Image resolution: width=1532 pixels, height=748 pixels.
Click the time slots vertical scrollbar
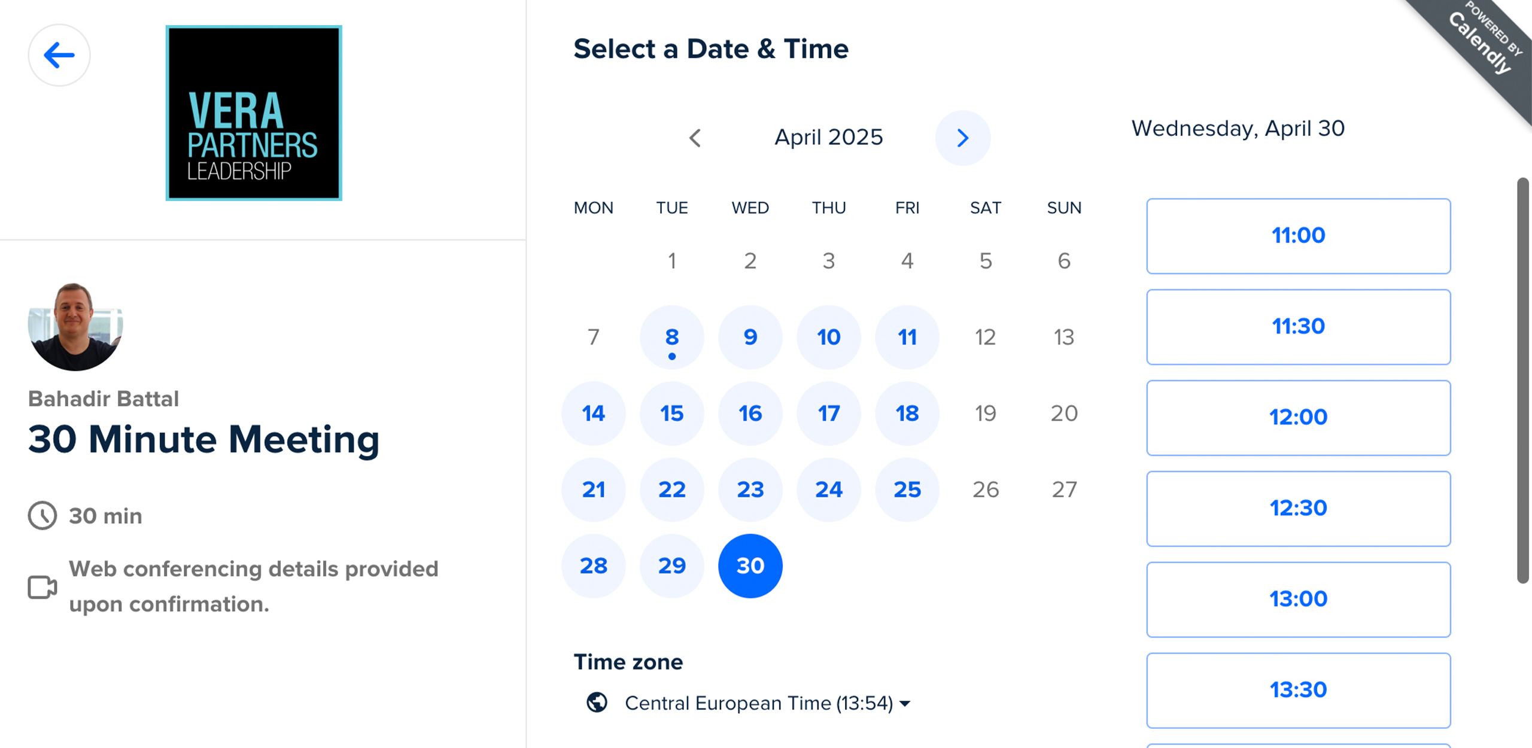[1522, 380]
